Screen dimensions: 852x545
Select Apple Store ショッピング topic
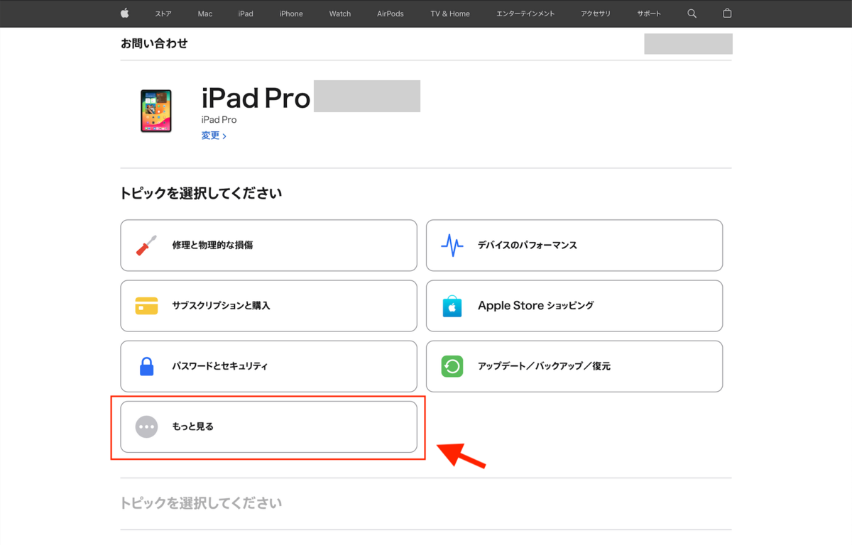click(x=574, y=306)
